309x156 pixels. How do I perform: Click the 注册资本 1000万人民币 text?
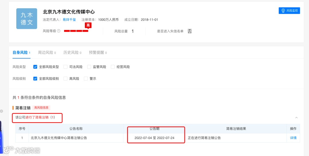(x=100, y=20)
